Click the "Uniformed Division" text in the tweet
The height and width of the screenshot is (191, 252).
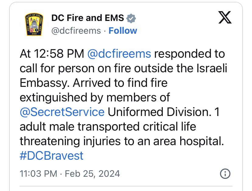(x=159, y=112)
